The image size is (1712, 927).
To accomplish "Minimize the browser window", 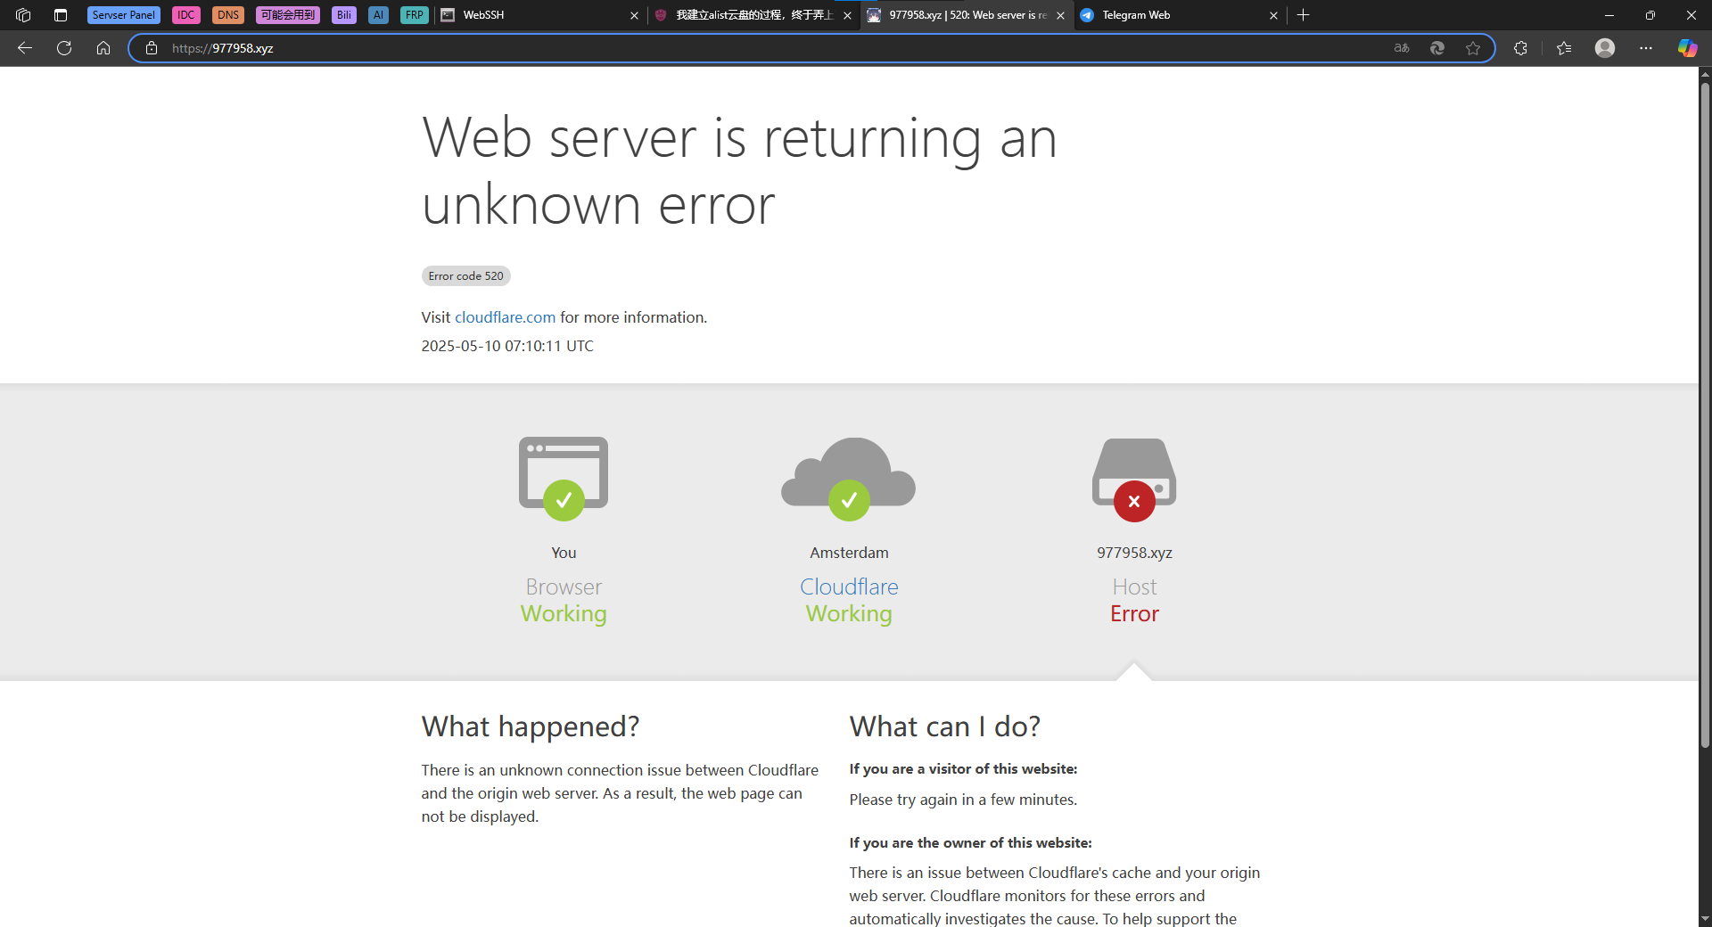I will coord(1609,15).
